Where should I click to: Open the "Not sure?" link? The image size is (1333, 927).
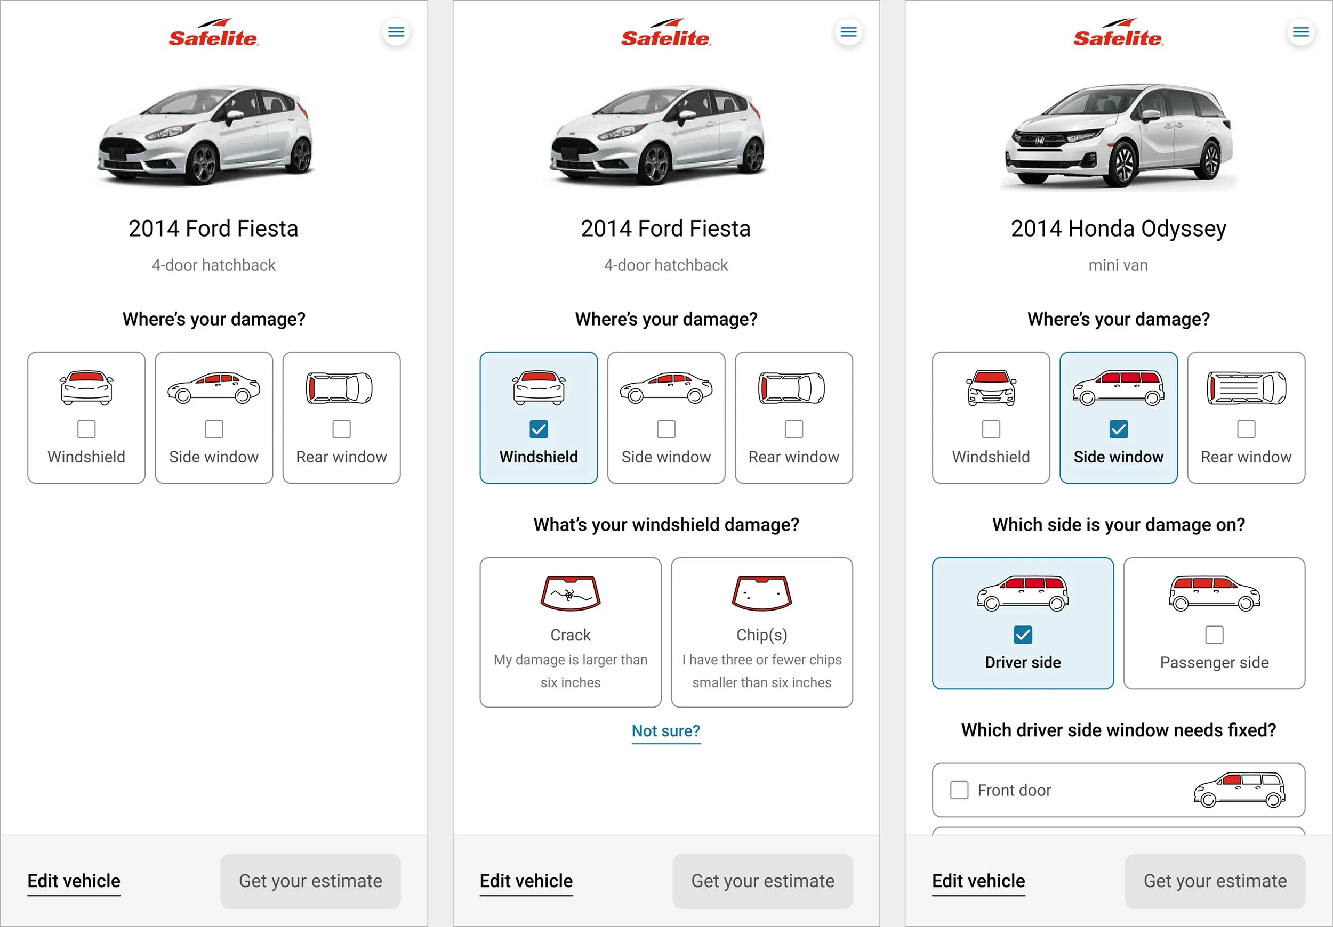(x=665, y=731)
